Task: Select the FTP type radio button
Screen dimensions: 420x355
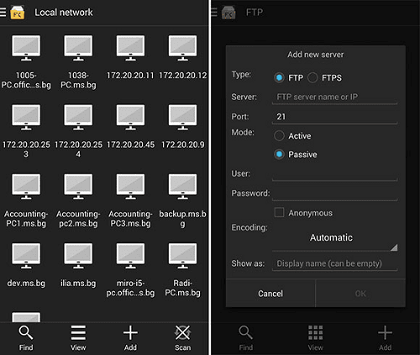Action: 279,77
